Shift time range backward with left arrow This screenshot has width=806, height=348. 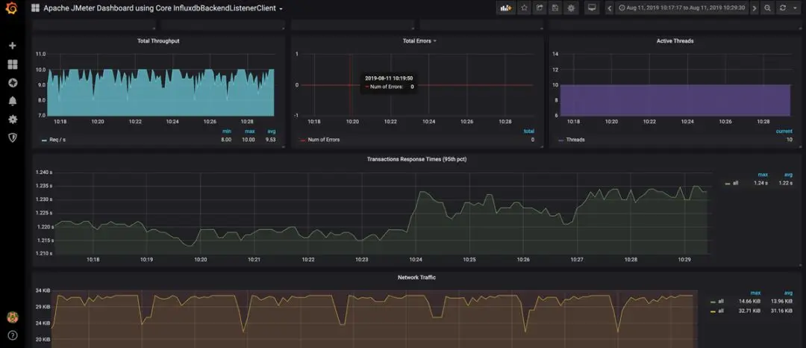click(x=610, y=8)
